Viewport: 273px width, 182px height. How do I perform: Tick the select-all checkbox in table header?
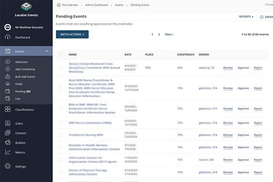(61, 55)
